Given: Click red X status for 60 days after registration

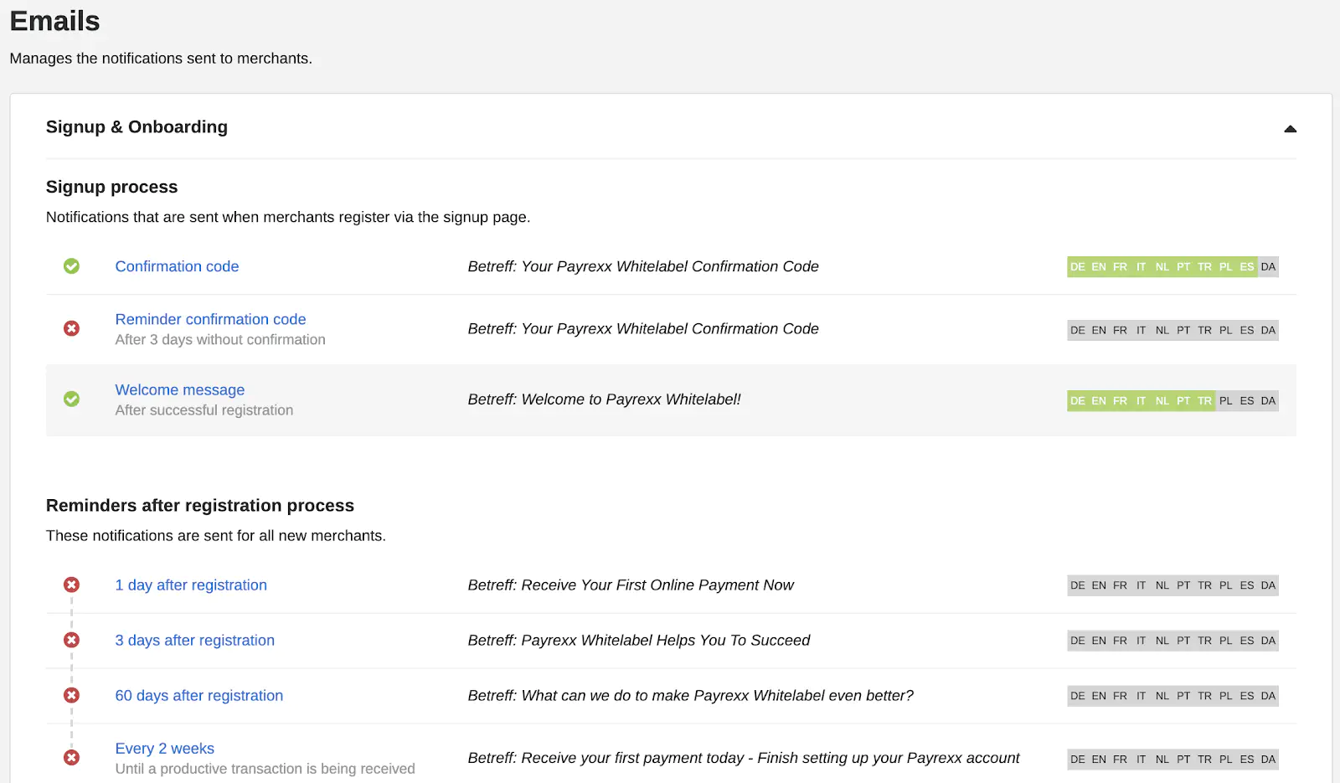Looking at the screenshot, I should (72, 695).
